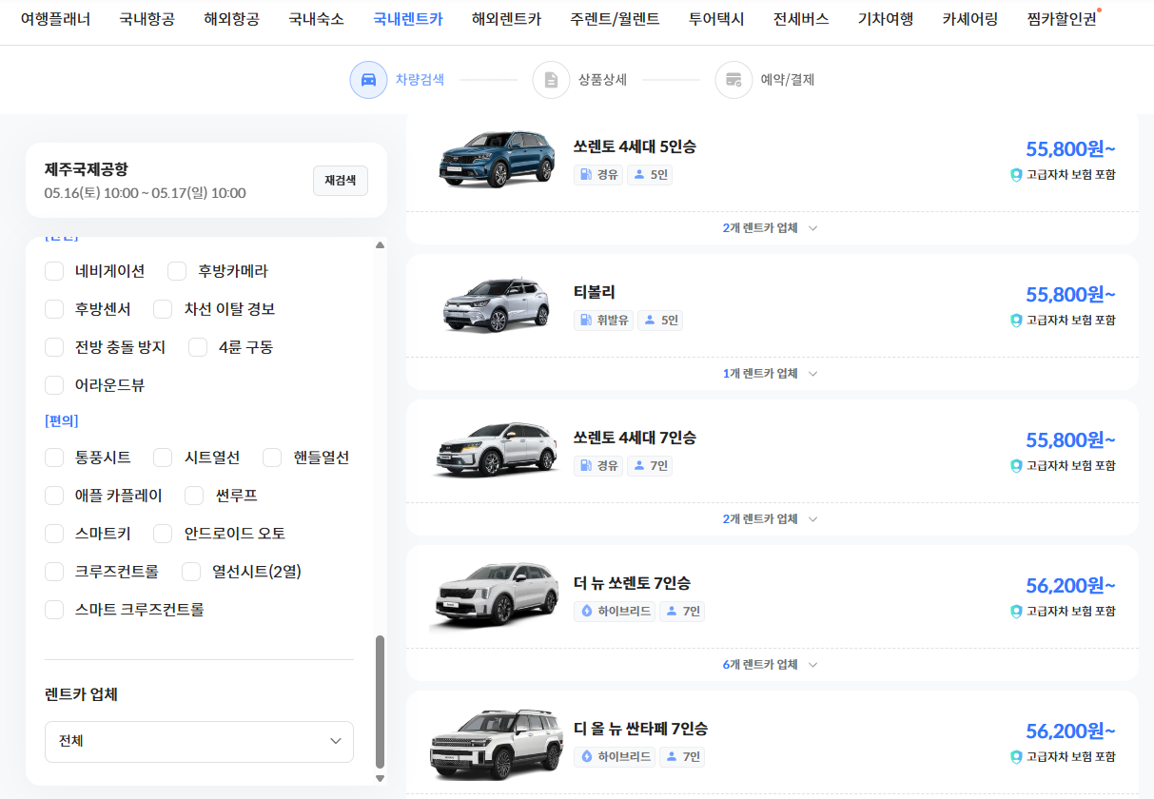Expand 6개 렌트카 업체 under 더 뉴 쏘렌토

(770, 665)
